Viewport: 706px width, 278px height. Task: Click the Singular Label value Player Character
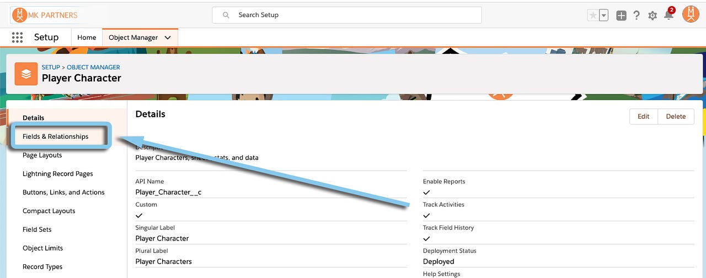162,238
